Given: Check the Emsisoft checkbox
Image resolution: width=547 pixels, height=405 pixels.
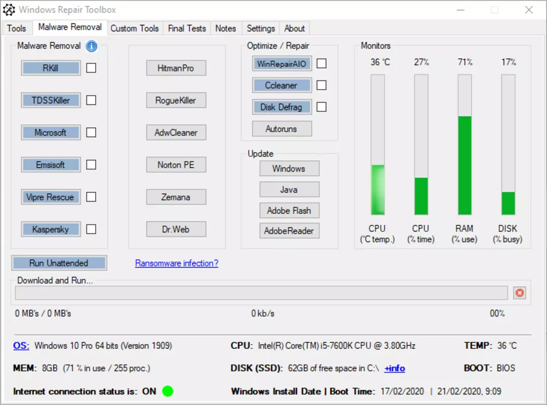Looking at the screenshot, I should pos(91,165).
